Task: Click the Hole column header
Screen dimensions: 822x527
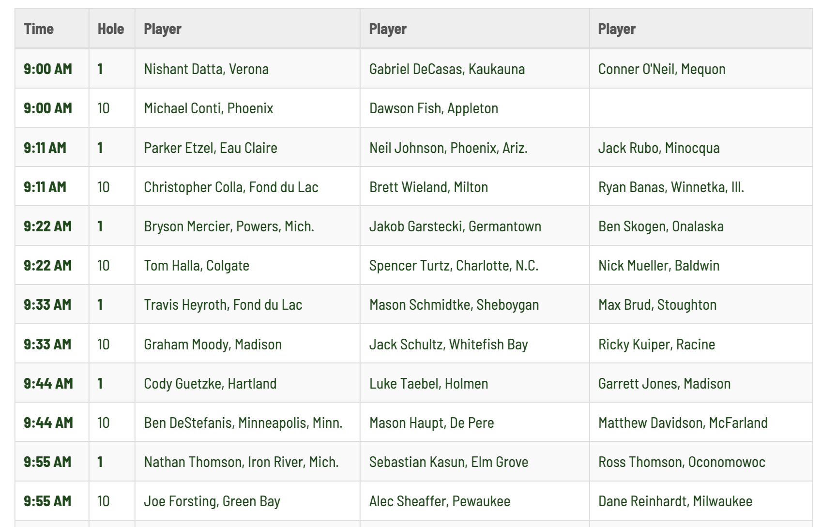Action: (x=112, y=29)
